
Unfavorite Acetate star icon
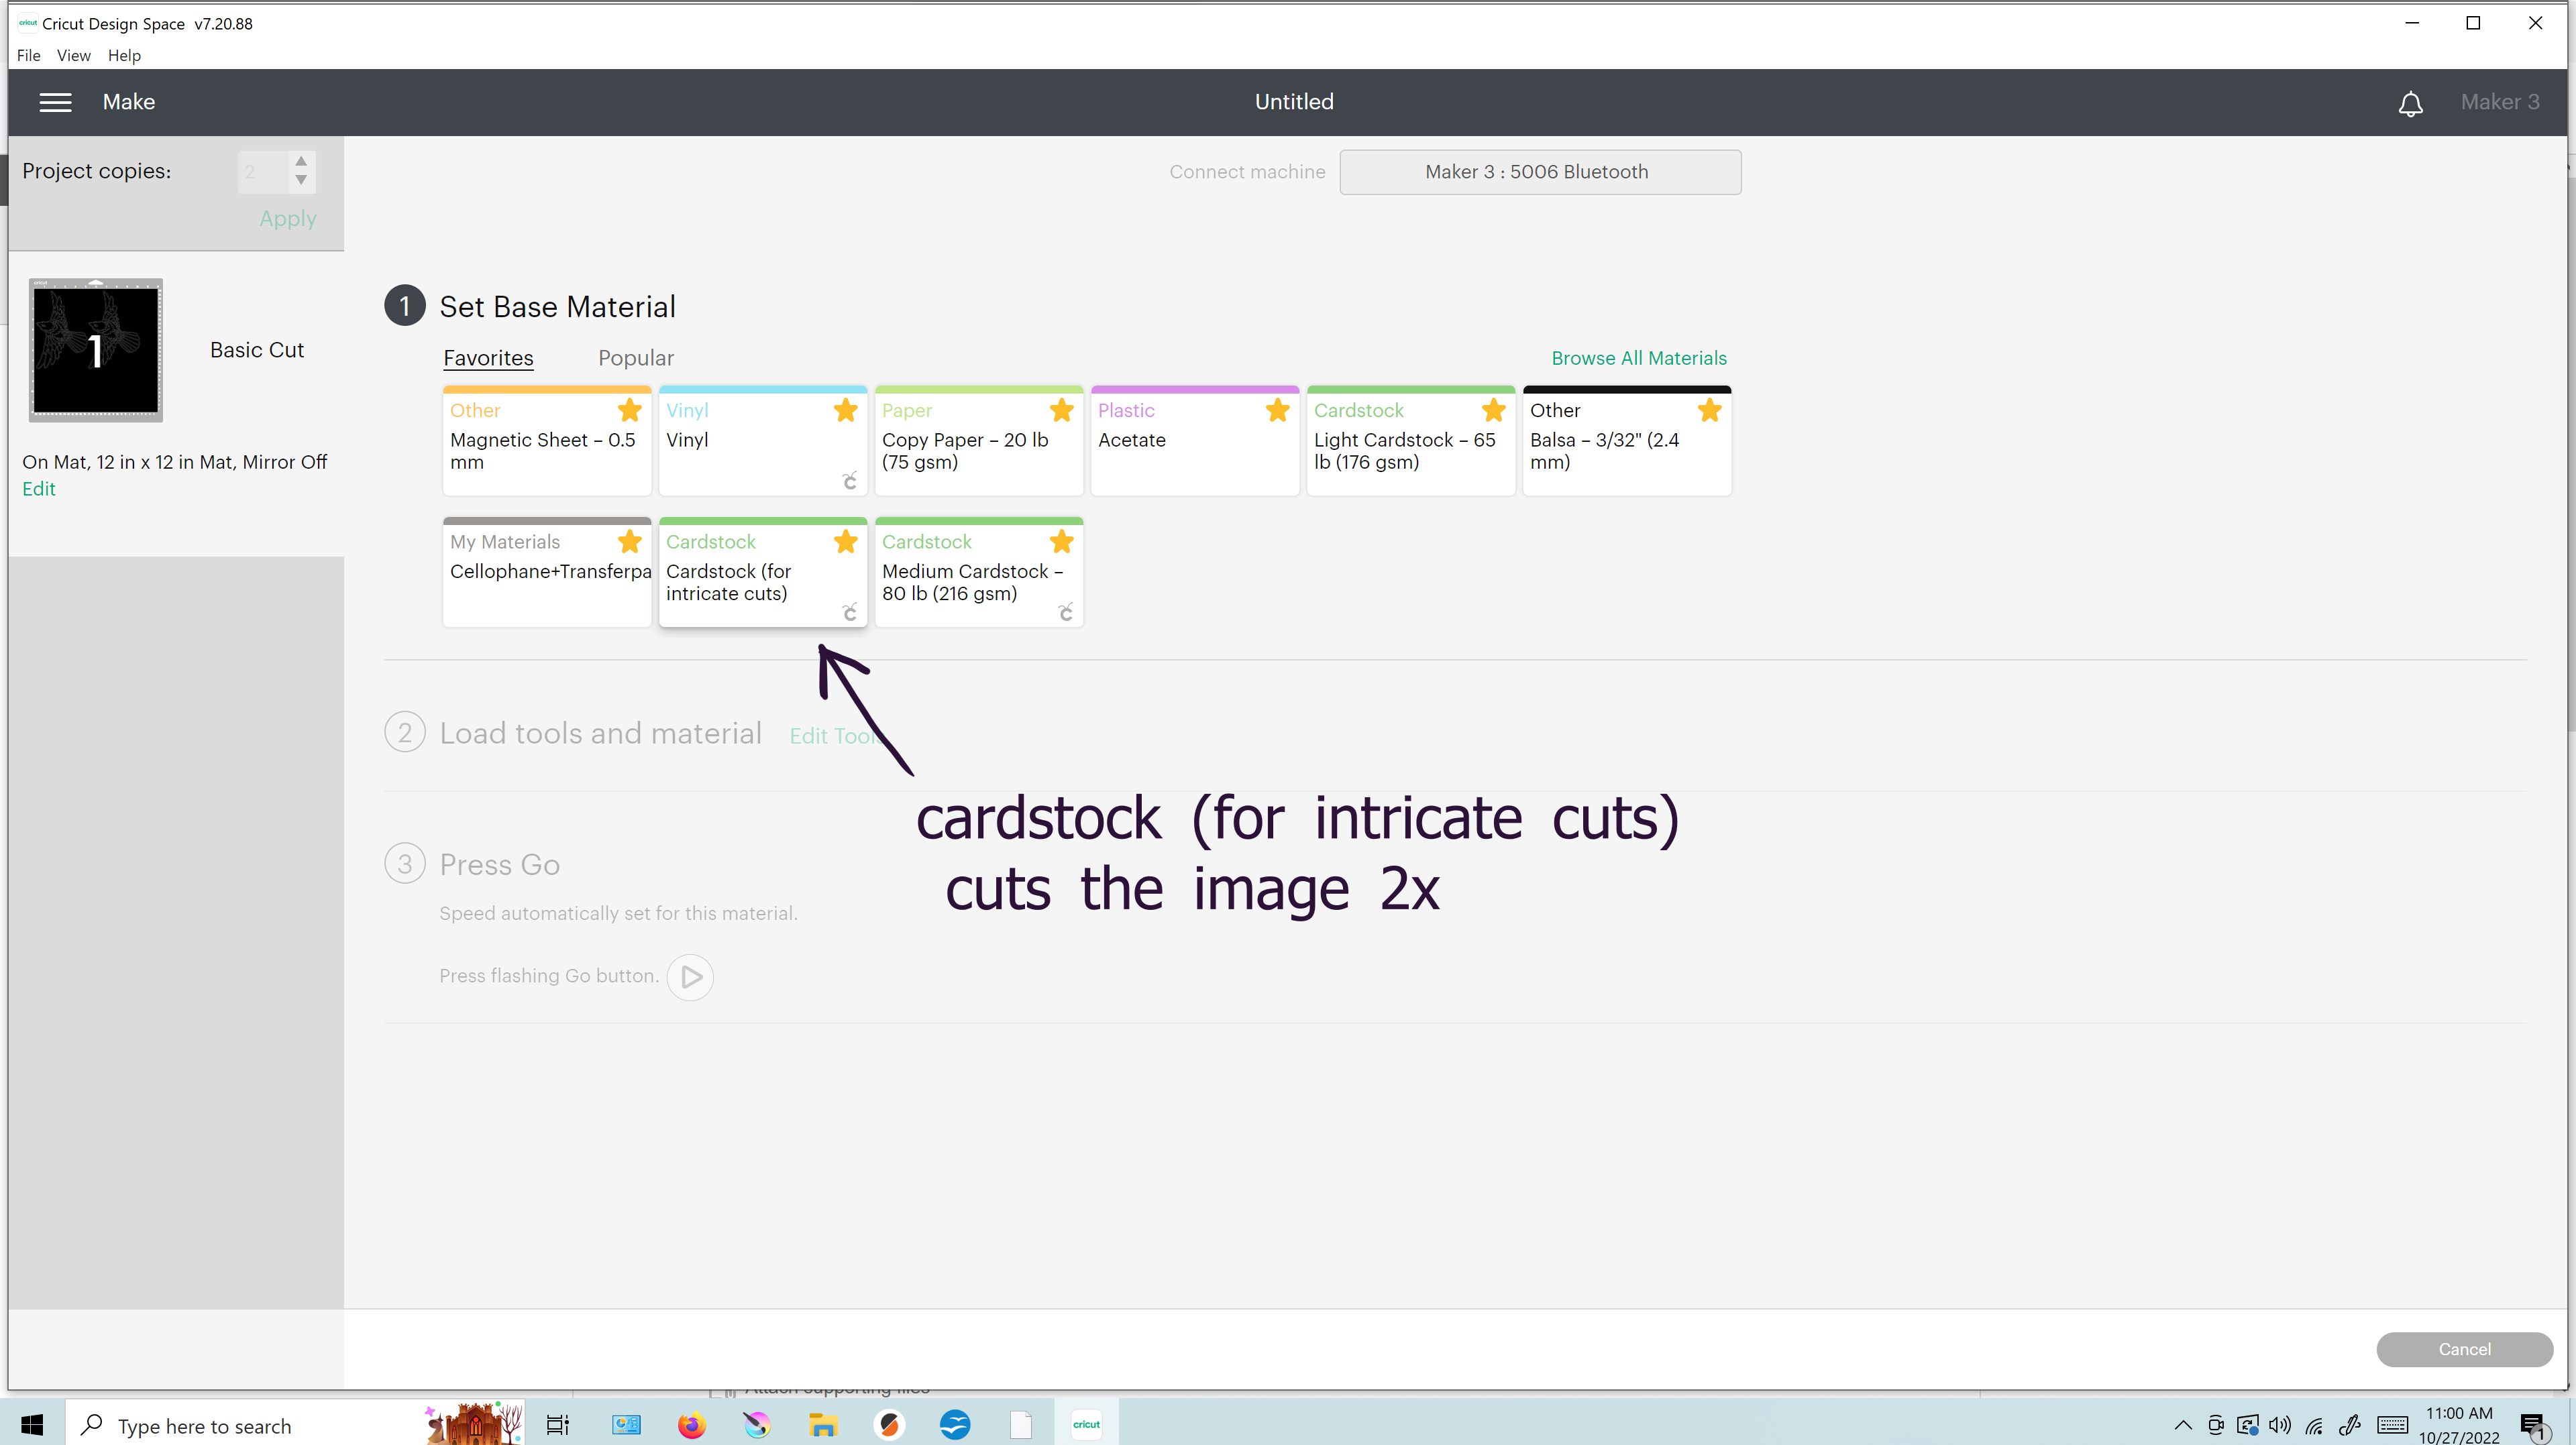coord(1278,410)
